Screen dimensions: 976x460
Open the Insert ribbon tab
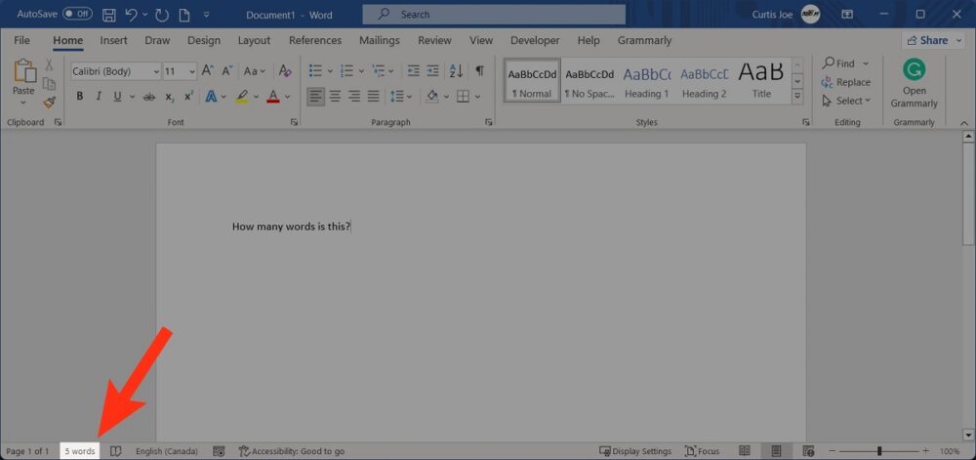[x=113, y=41]
